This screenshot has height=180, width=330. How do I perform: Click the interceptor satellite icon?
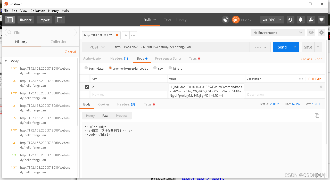226,20
